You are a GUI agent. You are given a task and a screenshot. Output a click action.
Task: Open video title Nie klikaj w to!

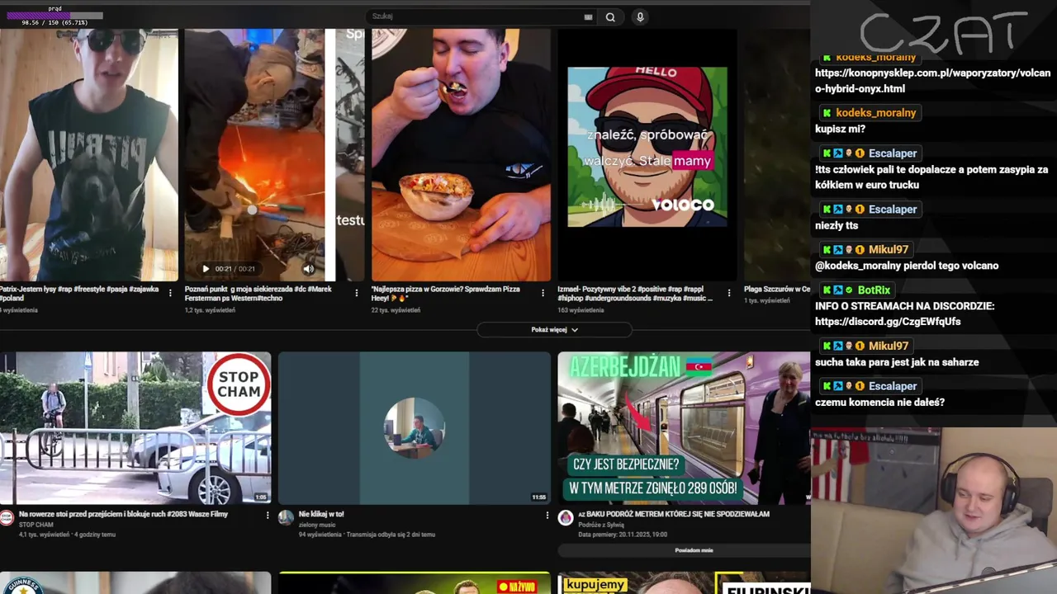pyautogui.click(x=321, y=514)
